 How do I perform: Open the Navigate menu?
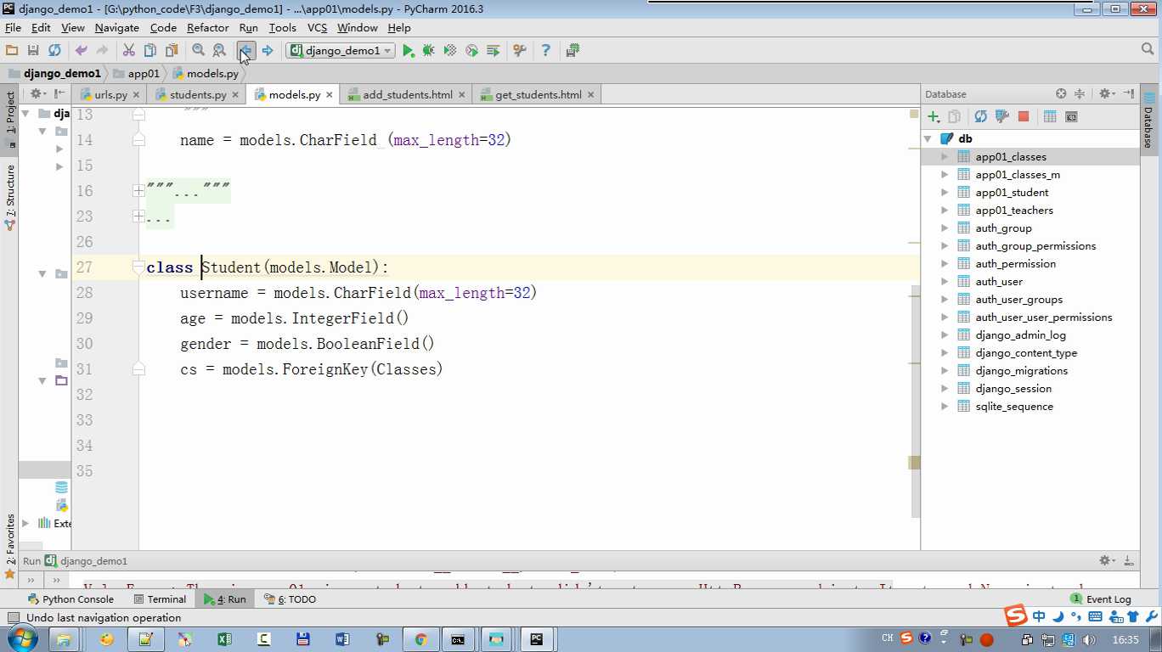pos(116,28)
